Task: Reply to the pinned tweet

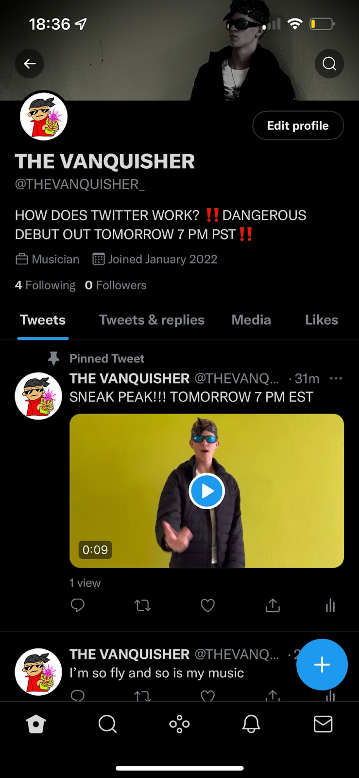Action: 78,605
